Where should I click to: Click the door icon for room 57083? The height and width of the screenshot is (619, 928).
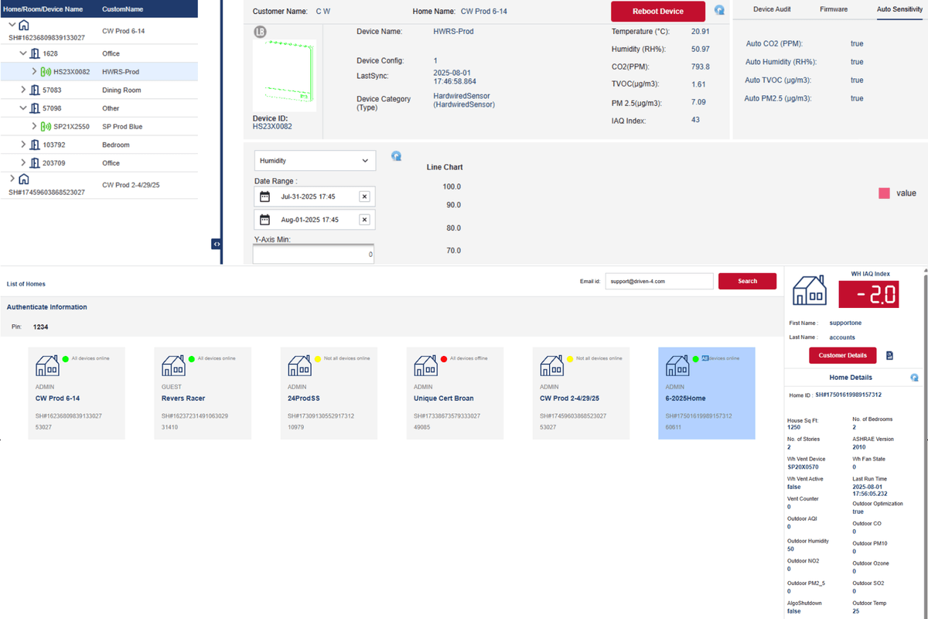point(35,91)
